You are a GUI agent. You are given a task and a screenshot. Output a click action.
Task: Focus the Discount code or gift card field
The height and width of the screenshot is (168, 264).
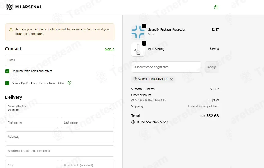[166, 67]
